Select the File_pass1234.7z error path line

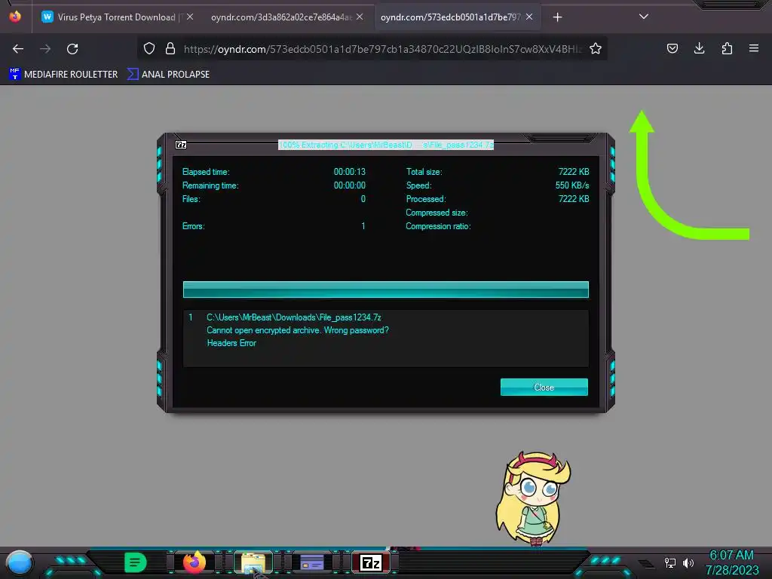pos(294,317)
